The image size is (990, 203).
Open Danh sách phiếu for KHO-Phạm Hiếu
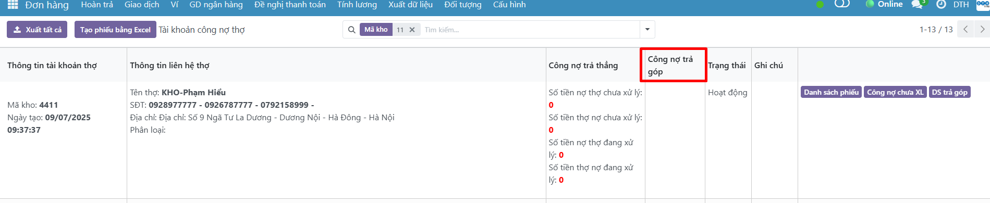(x=831, y=92)
